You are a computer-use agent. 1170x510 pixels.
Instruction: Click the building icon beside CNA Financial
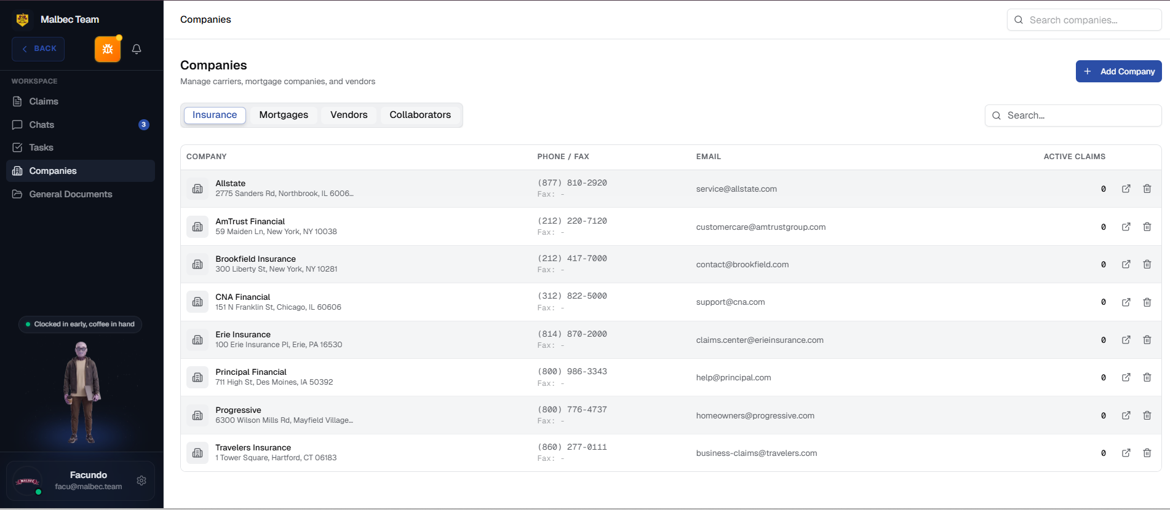coord(197,302)
